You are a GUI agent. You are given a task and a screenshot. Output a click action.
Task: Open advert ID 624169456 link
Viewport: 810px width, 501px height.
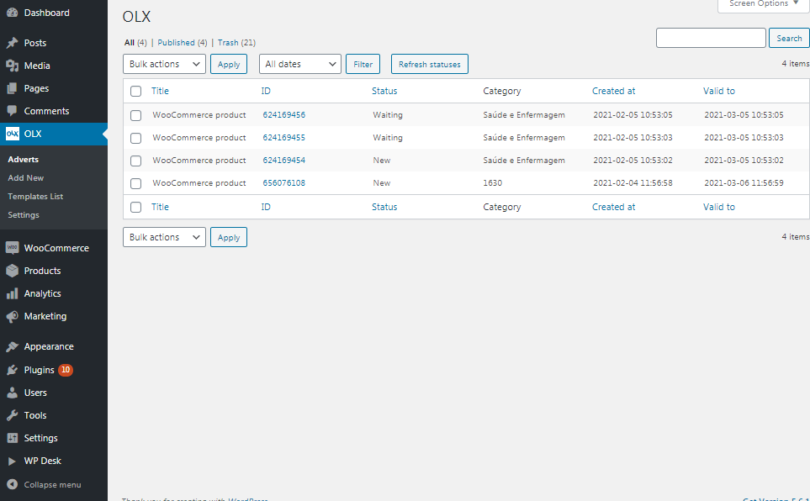point(284,114)
